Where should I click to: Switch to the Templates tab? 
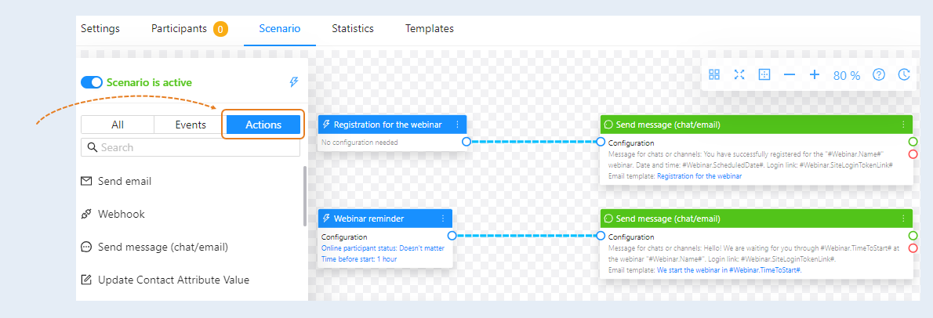[x=430, y=28]
